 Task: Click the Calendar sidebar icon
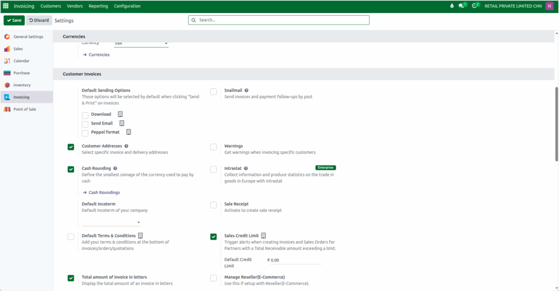(7, 61)
